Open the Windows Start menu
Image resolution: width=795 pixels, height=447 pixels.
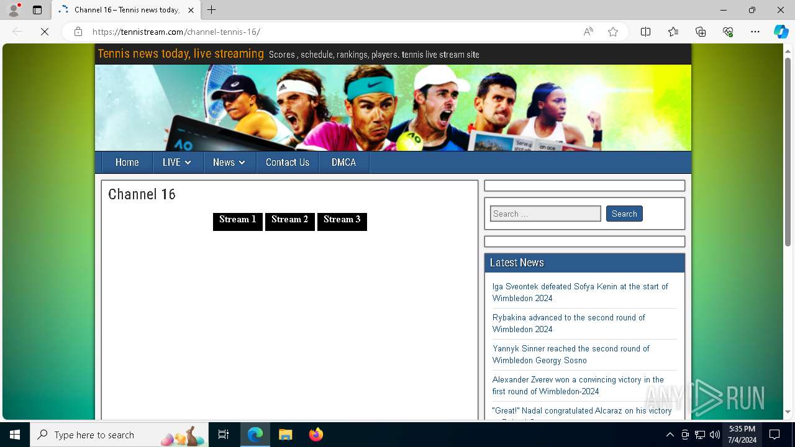point(15,435)
